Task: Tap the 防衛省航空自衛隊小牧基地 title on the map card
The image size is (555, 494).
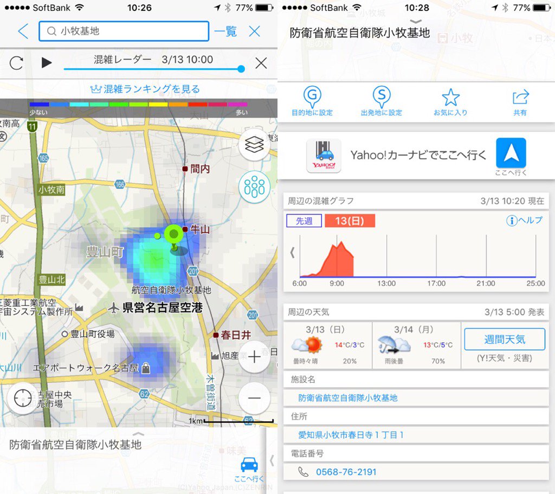Action: coord(75,445)
